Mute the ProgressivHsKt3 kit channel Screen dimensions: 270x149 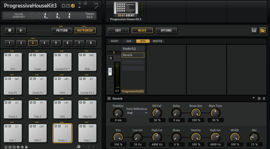pyautogui.click(x=111, y=58)
